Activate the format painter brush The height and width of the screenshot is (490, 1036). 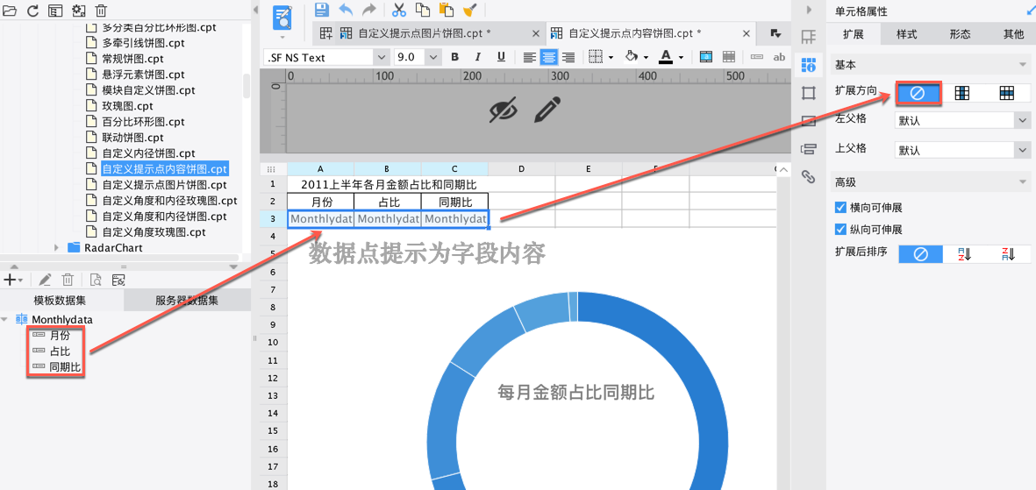click(x=470, y=10)
